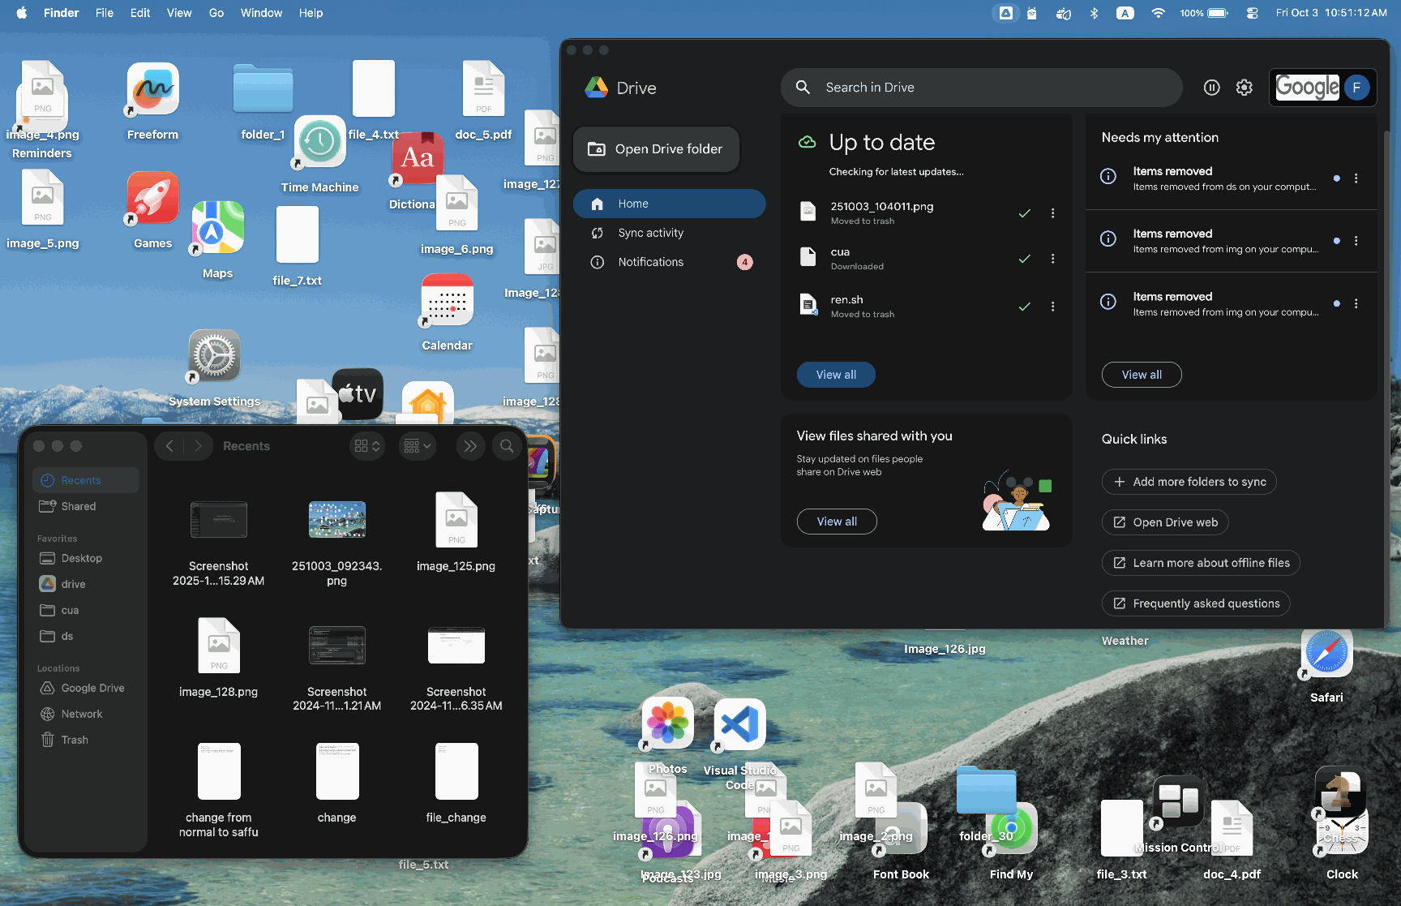Open more options for ren.sh

1052,307
